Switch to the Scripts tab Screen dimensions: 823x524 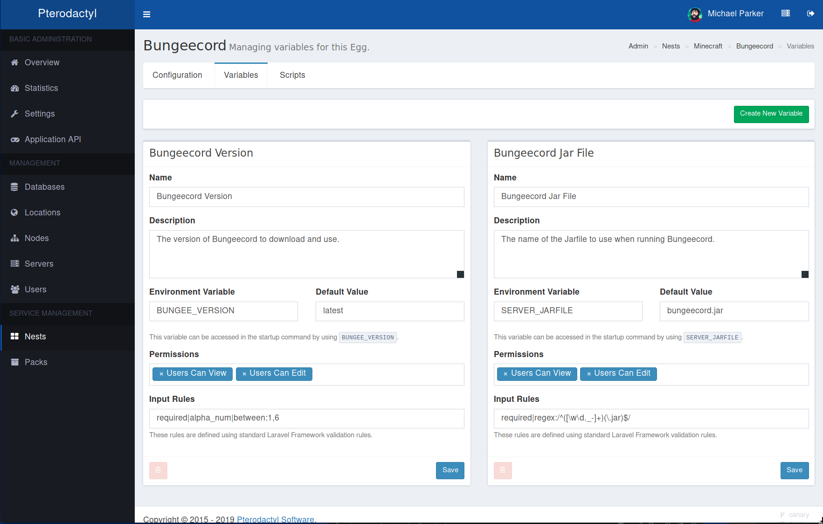click(x=292, y=76)
